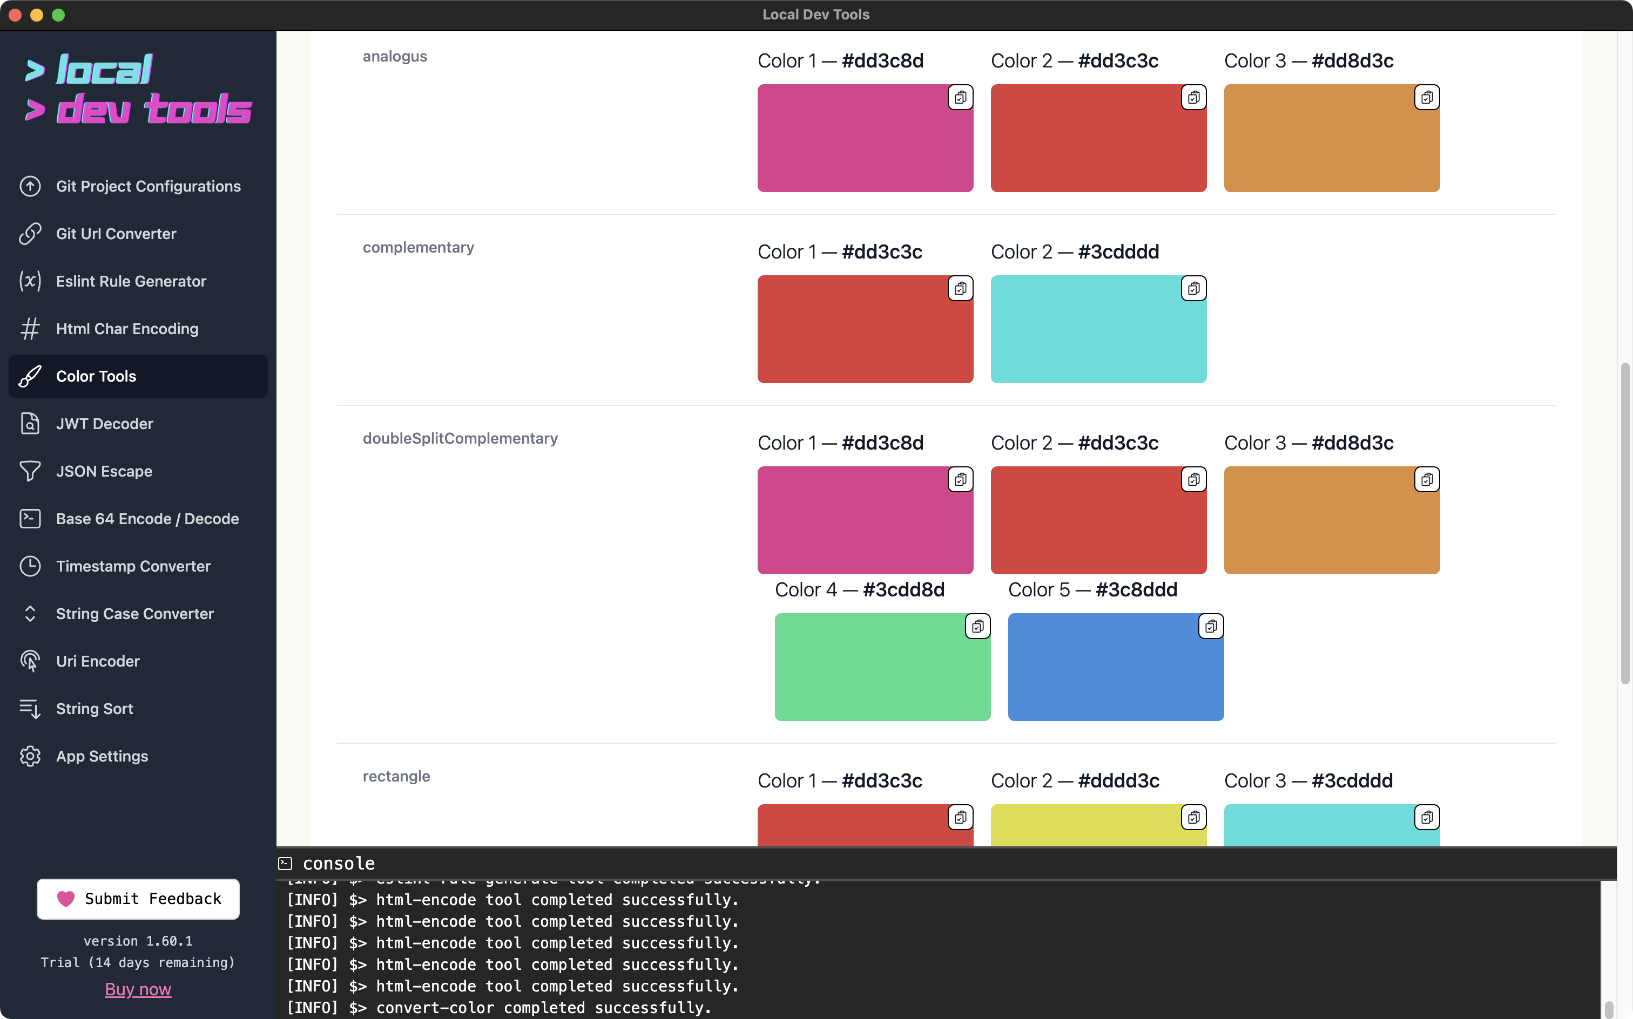
Task: Click the blue #3c8ddd Color 5 swatch
Action: coord(1116,667)
